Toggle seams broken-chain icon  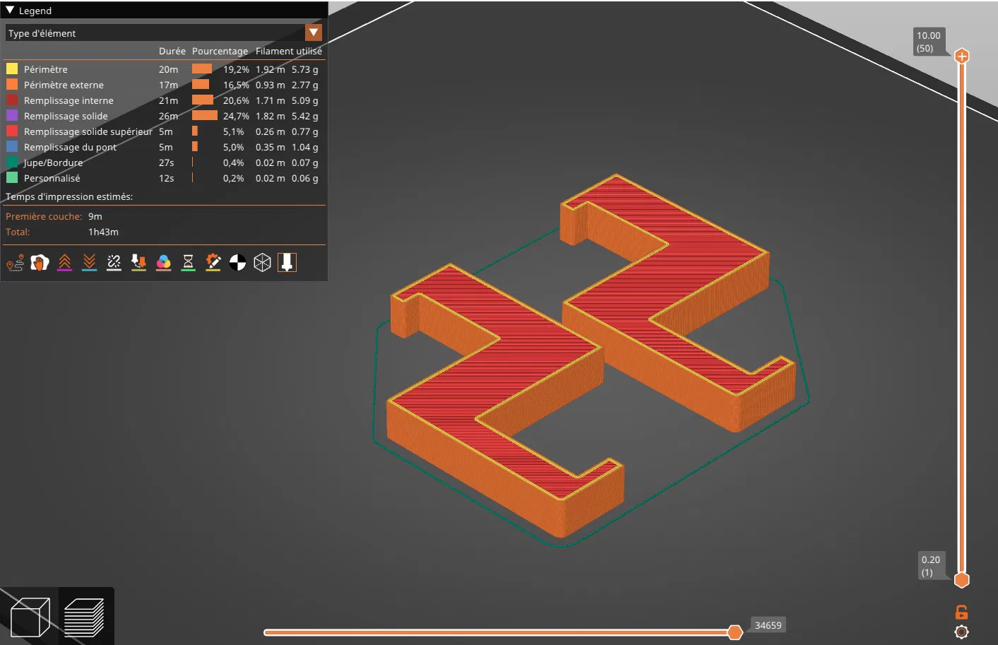114,263
